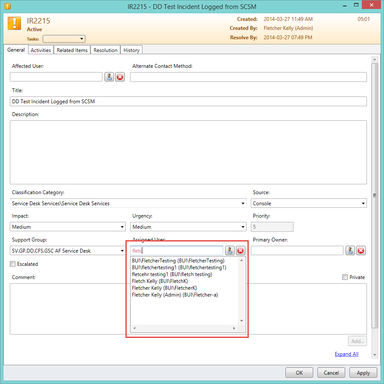Expand the Support Group dropdown

(122, 250)
